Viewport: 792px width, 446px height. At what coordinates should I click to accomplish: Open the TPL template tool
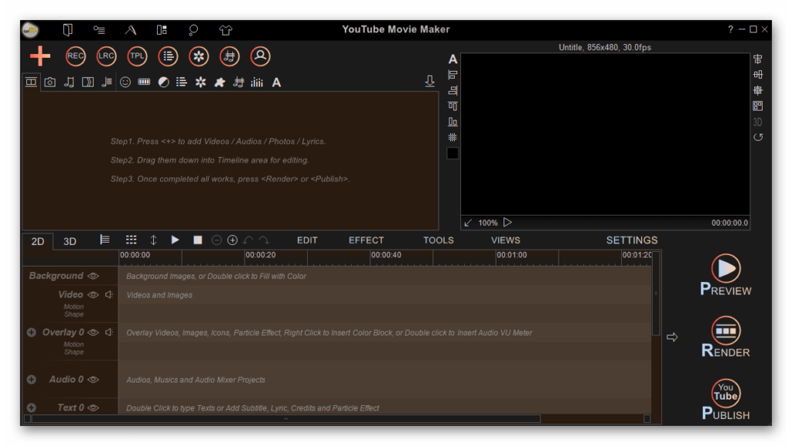tap(137, 56)
